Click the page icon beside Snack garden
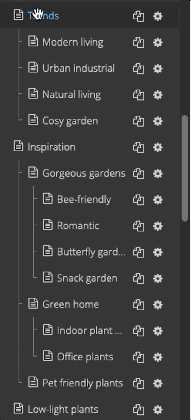Image resolution: width=191 pixels, height=420 pixels. (x=47, y=278)
